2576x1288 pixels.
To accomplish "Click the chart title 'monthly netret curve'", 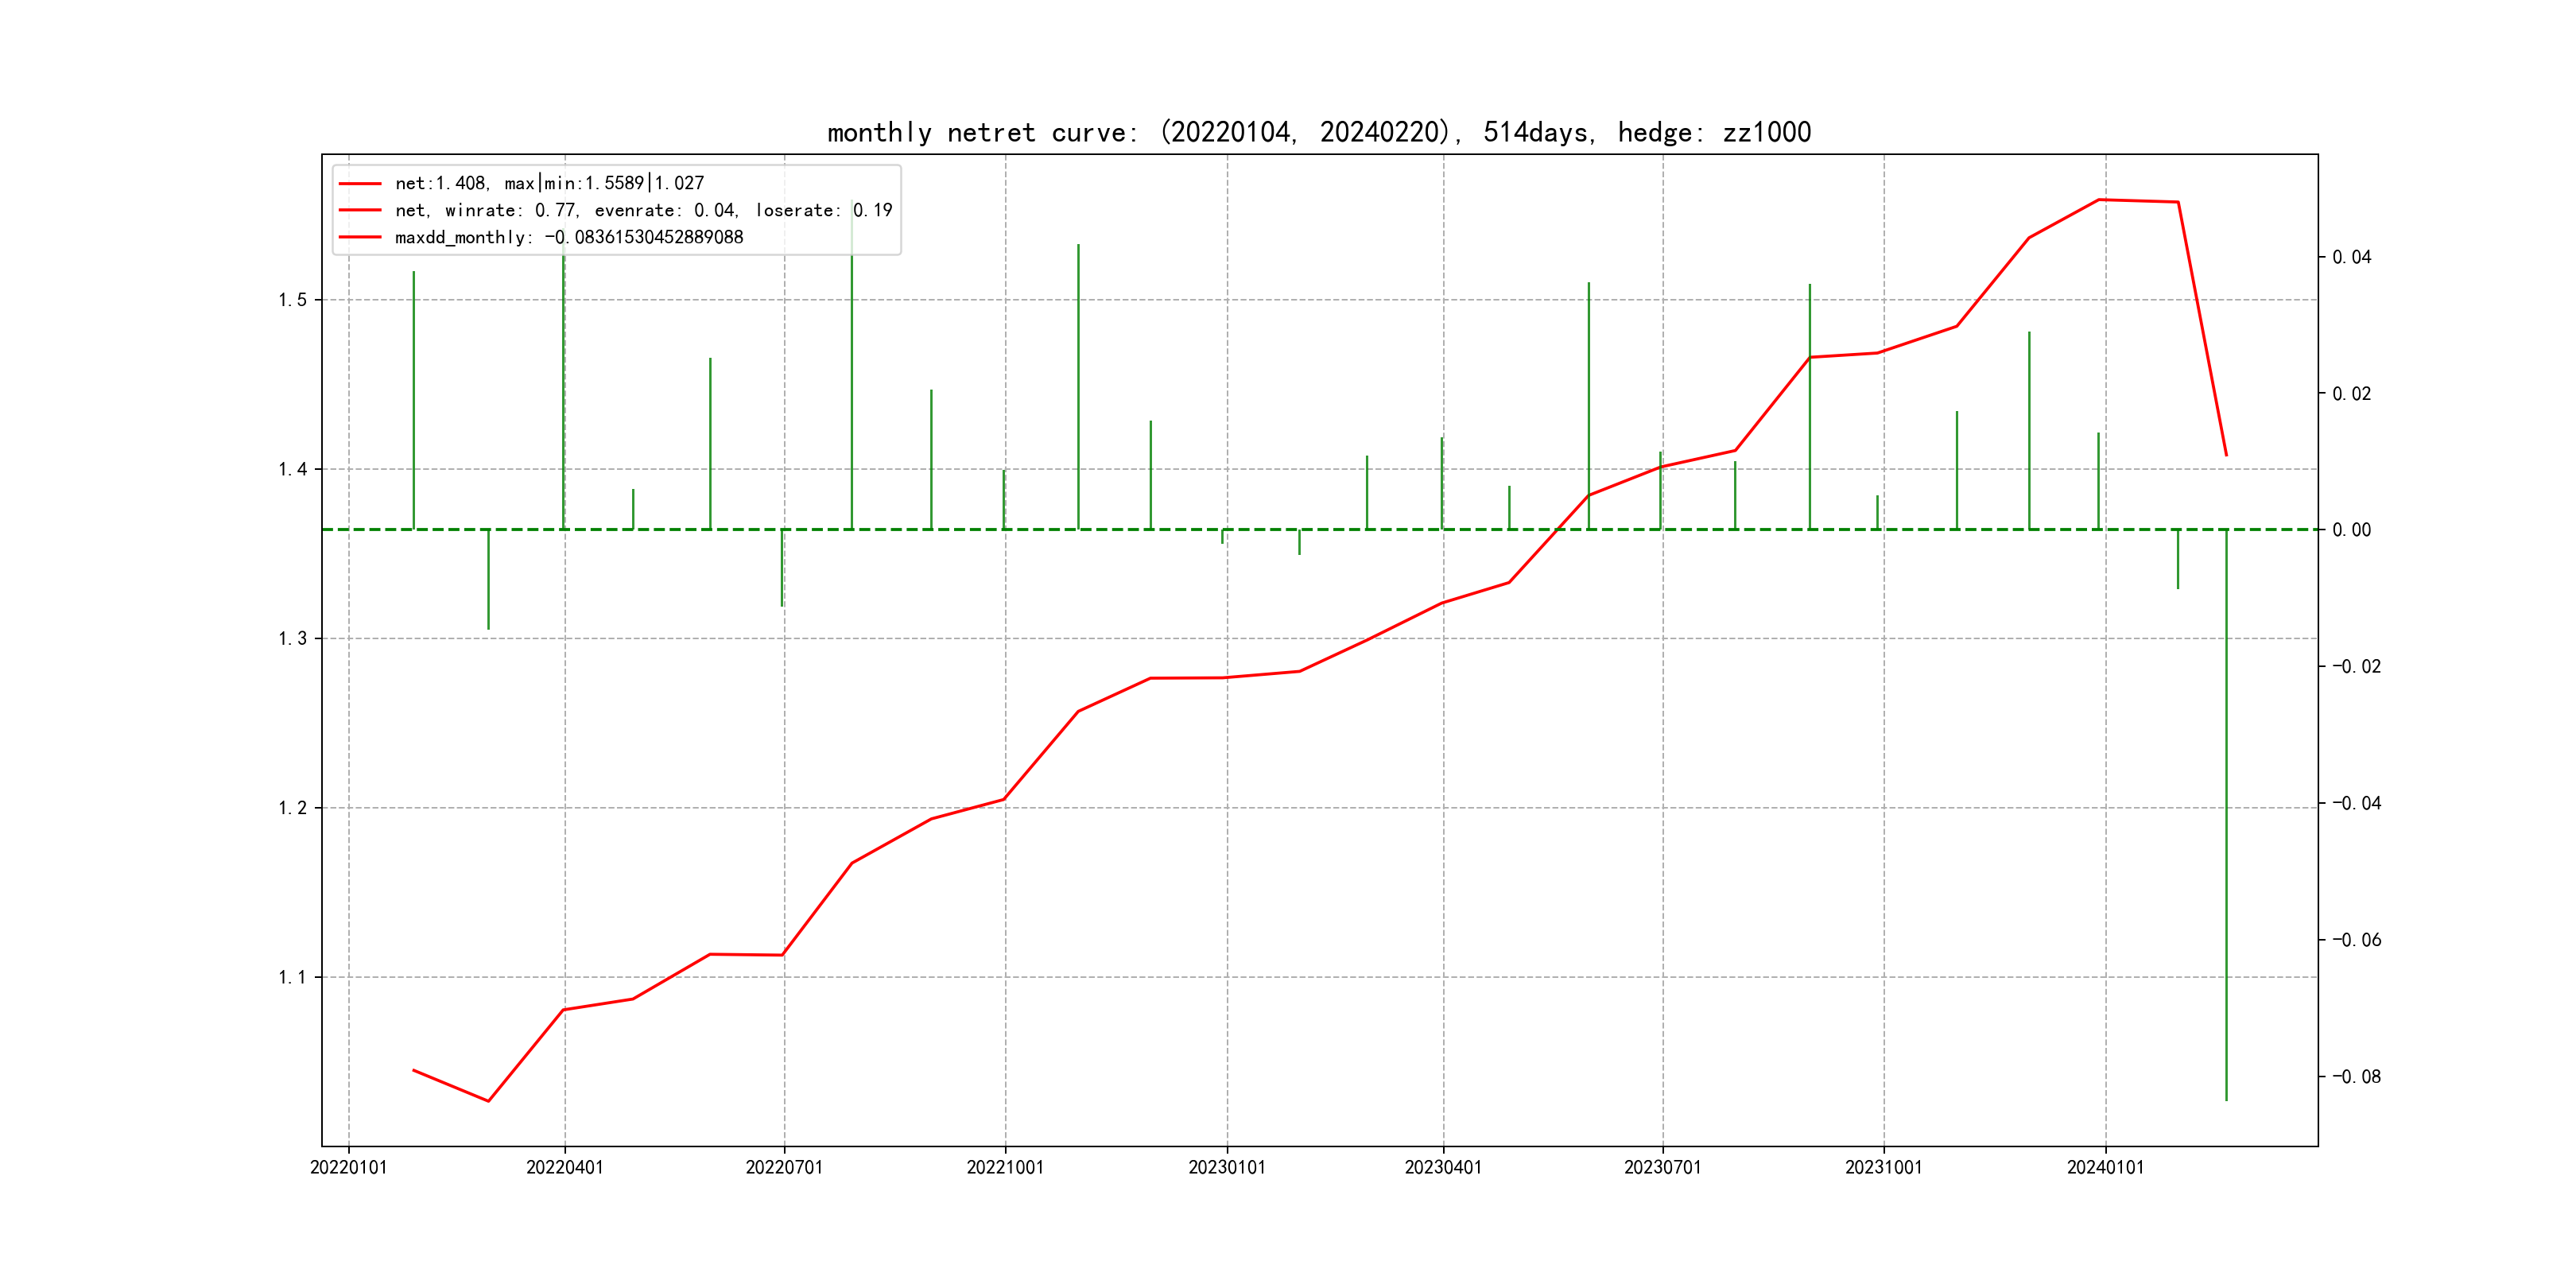I will click(1318, 132).
